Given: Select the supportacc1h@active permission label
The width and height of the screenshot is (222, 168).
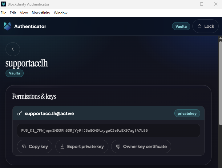Looking at the screenshot, I should point(49,114).
